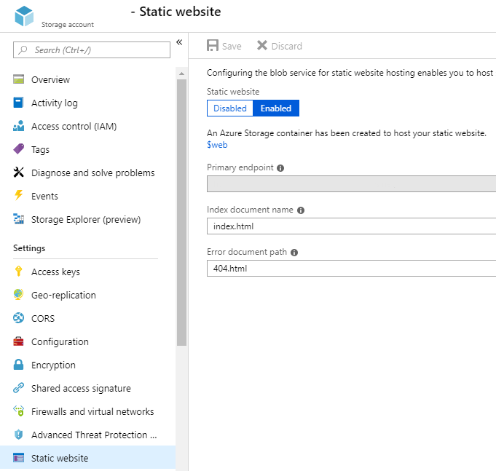Open Diagnose and solve problems item
The height and width of the screenshot is (471, 496).
tap(93, 173)
